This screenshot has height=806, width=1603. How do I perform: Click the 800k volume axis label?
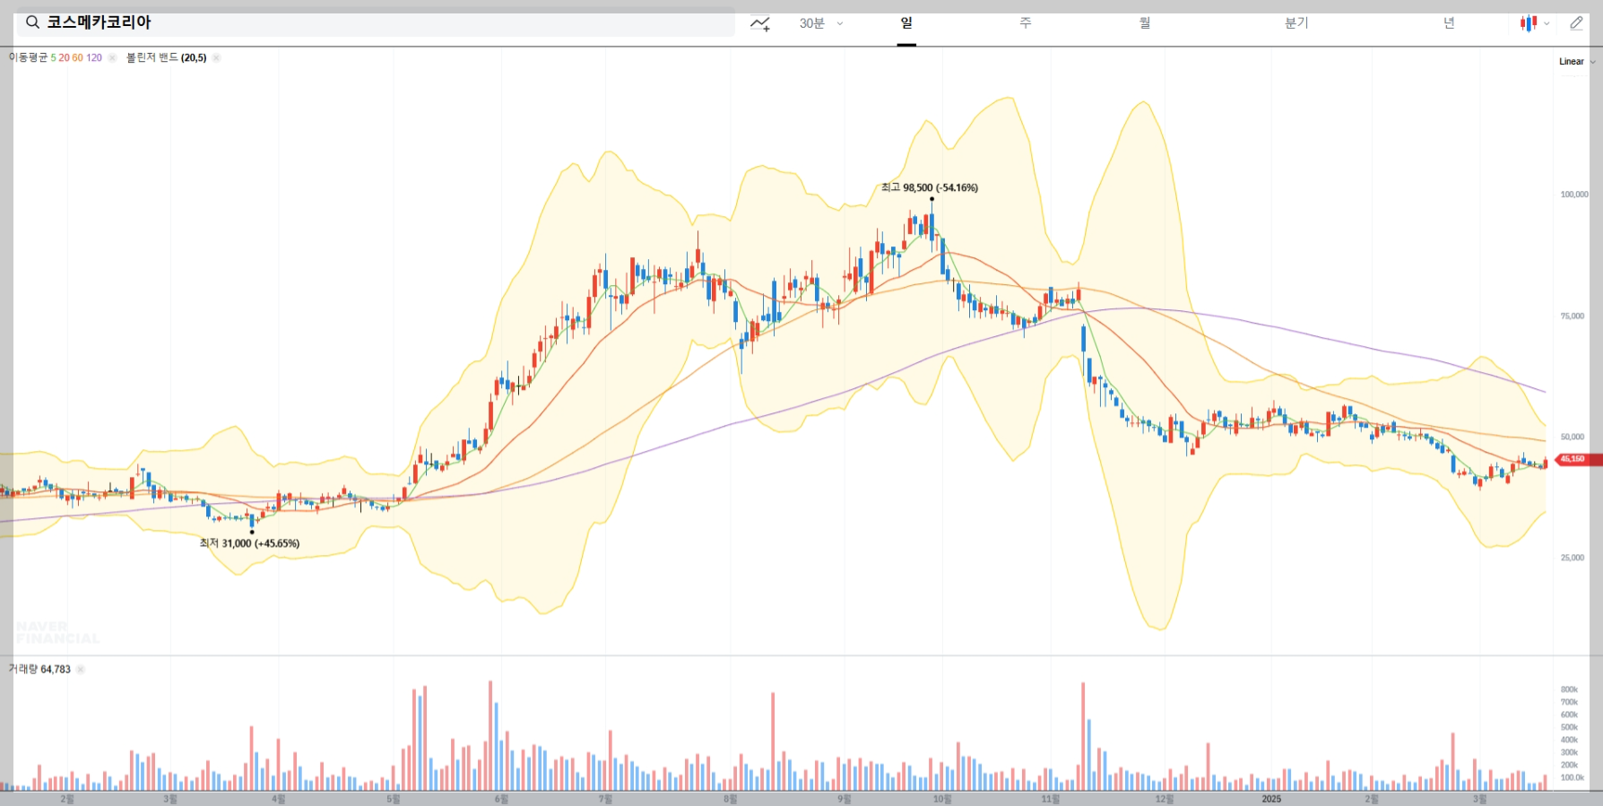pyautogui.click(x=1569, y=689)
